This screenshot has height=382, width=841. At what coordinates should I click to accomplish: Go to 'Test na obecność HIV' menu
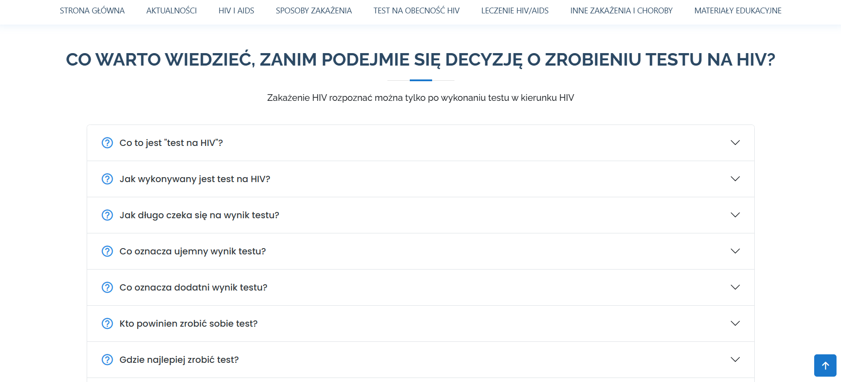click(416, 11)
